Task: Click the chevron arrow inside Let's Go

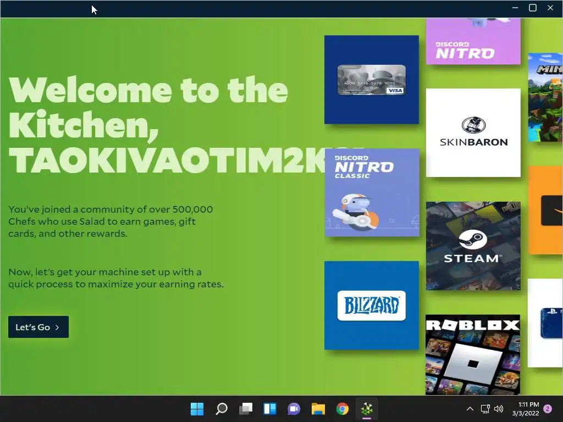Action: (x=57, y=327)
